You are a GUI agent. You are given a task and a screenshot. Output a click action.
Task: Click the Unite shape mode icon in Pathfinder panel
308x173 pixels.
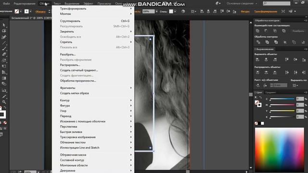point(257,31)
